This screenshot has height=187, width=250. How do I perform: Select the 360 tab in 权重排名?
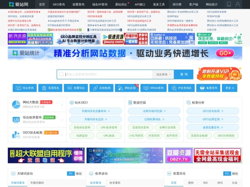coord(205,183)
